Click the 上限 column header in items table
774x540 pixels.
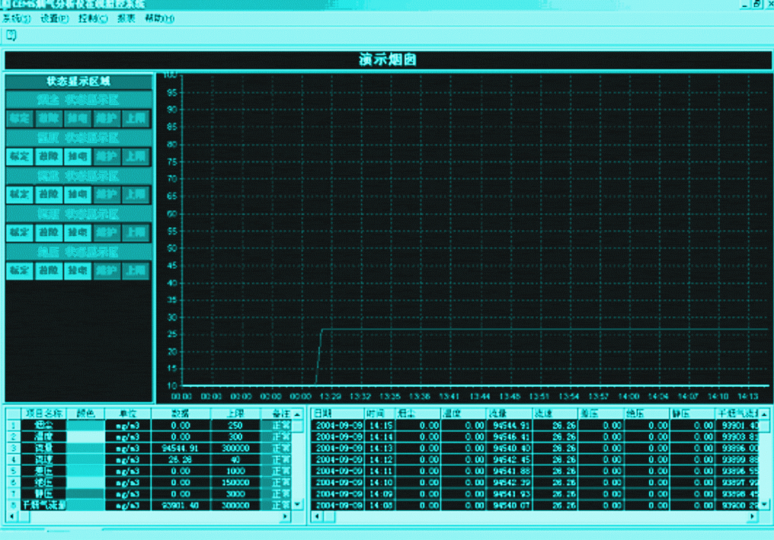point(235,414)
